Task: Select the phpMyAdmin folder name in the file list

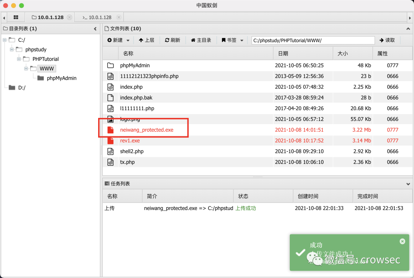Action: pos(135,65)
